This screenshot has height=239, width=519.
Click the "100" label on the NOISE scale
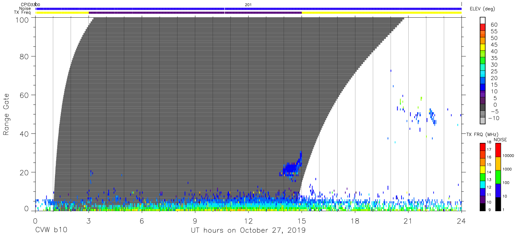click(x=506, y=183)
